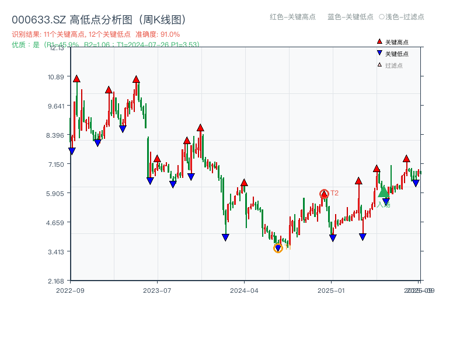The height and width of the screenshot is (350, 467).
Task: Click the circled T2 marker on the chart
Action: [323, 192]
